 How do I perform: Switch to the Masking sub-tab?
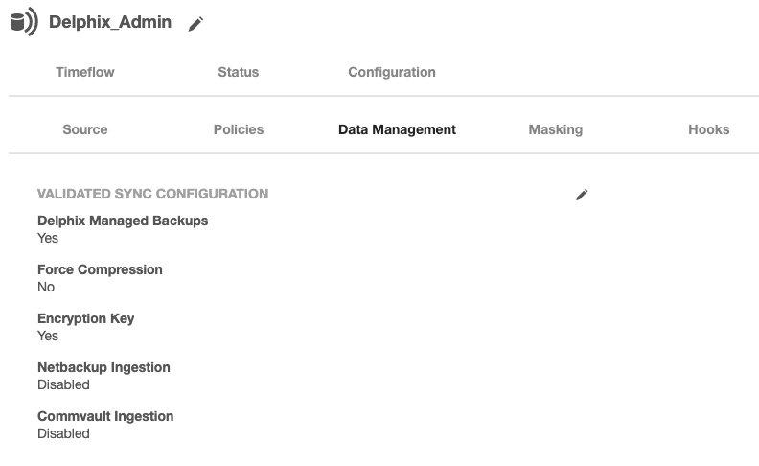tap(555, 129)
